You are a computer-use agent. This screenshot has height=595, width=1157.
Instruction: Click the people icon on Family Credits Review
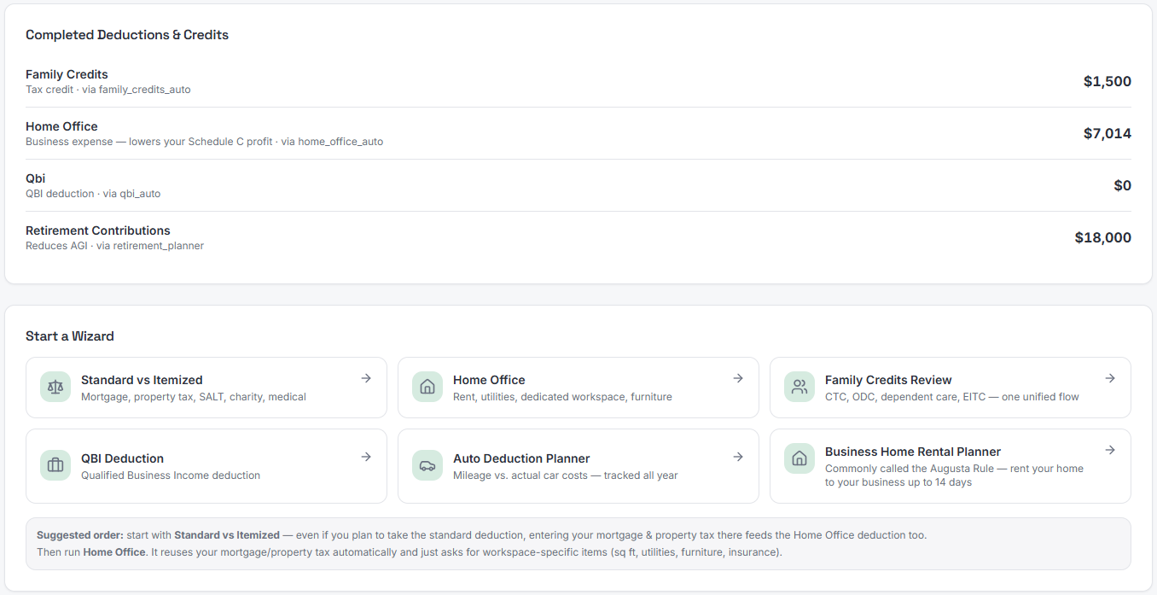pyautogui.click(x=799, y=387)
